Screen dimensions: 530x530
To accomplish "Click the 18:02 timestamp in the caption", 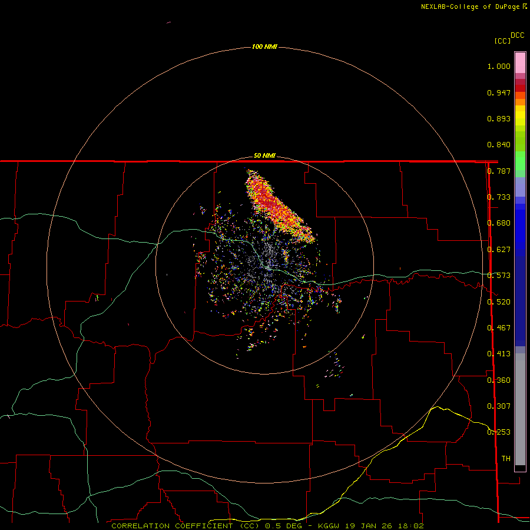I will click(410, 526).
